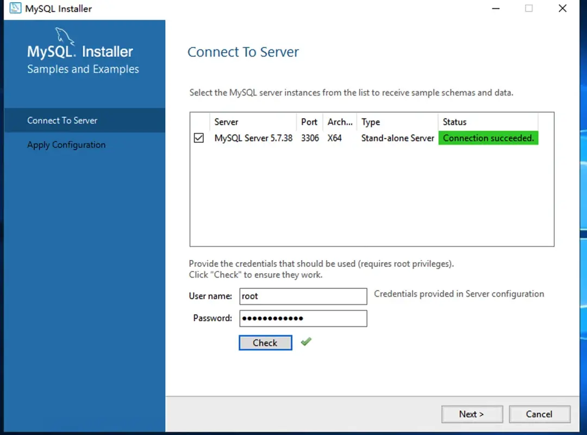The image size is (587, 435).
Task: Click Next to proceed
Action: tap(472, 414)
